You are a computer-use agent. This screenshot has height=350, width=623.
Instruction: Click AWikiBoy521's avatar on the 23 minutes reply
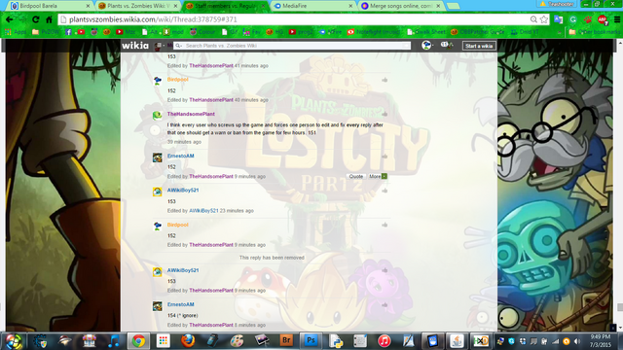click(158, 192)
